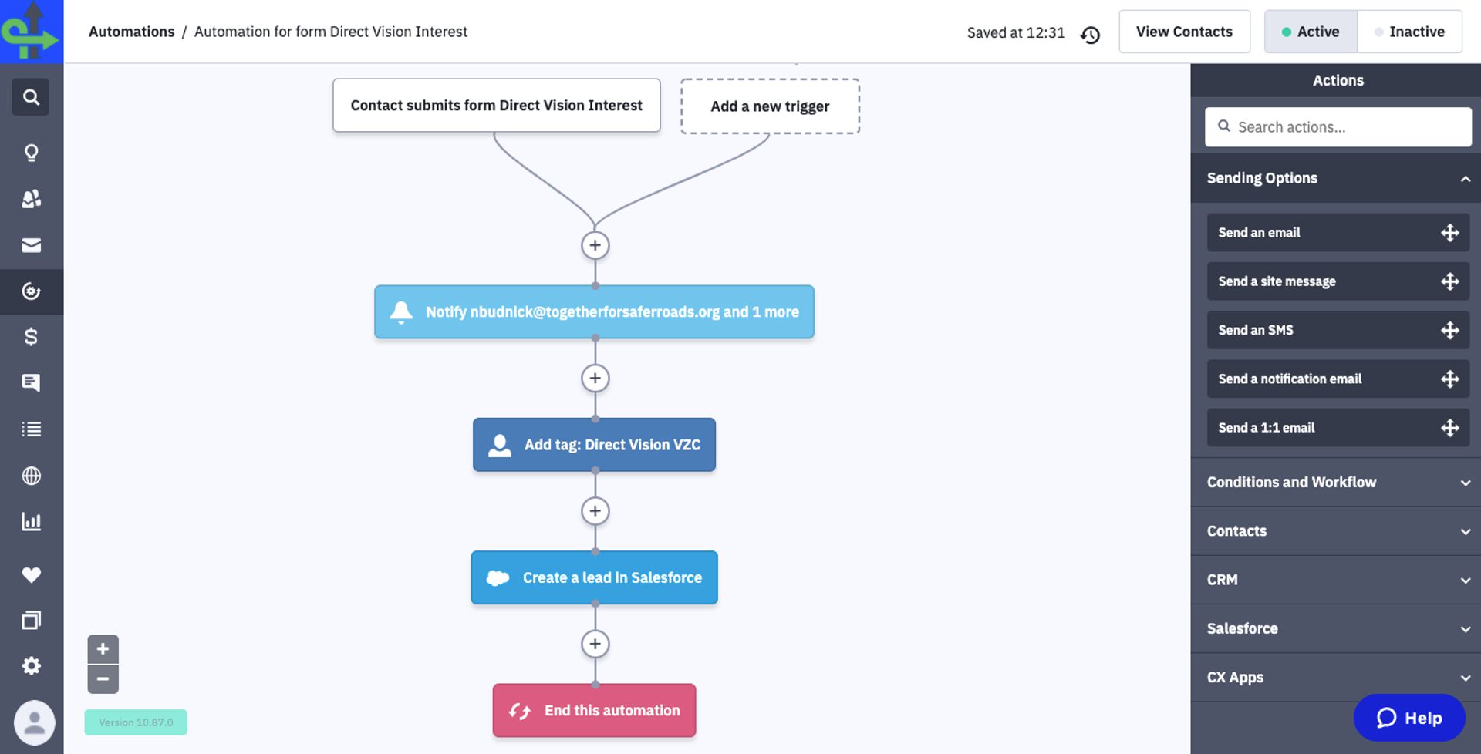Click the Deals dollar sign icon

31,337
